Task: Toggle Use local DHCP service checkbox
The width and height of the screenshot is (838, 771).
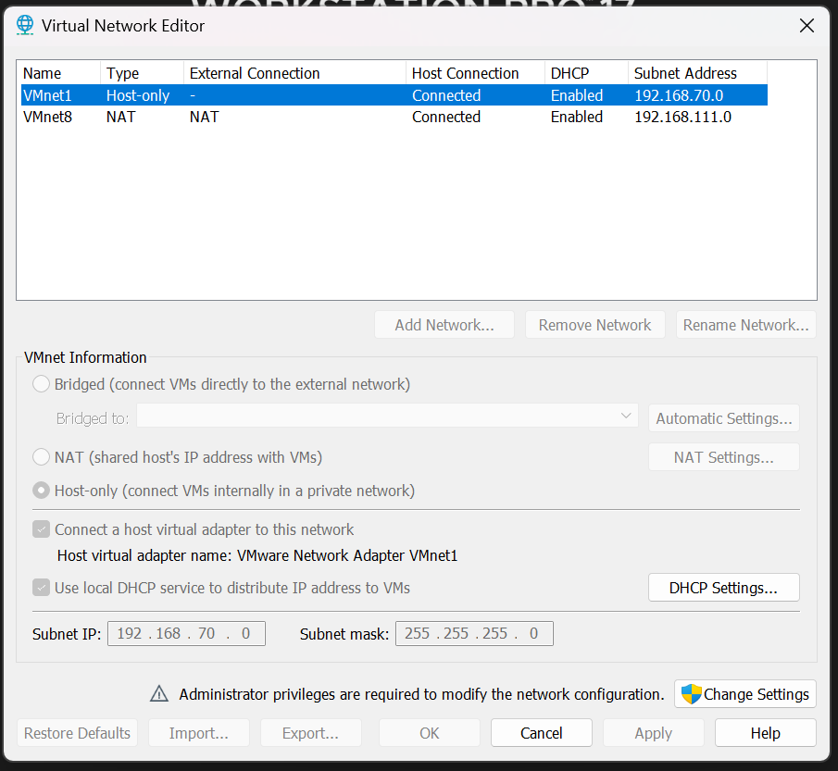Action: coord(41,587)
